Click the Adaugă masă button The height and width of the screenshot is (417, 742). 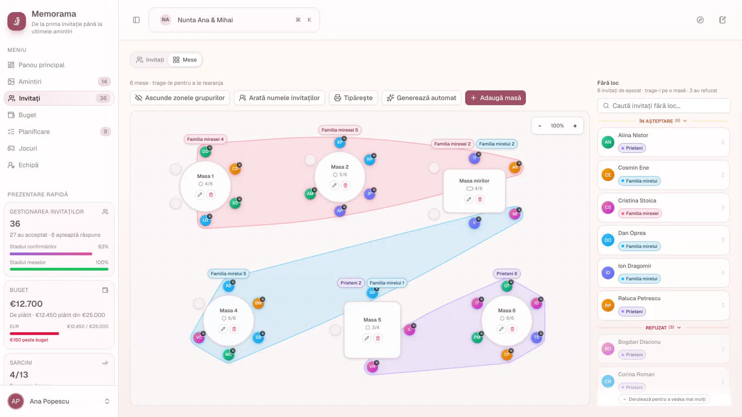tap(495, 98)
